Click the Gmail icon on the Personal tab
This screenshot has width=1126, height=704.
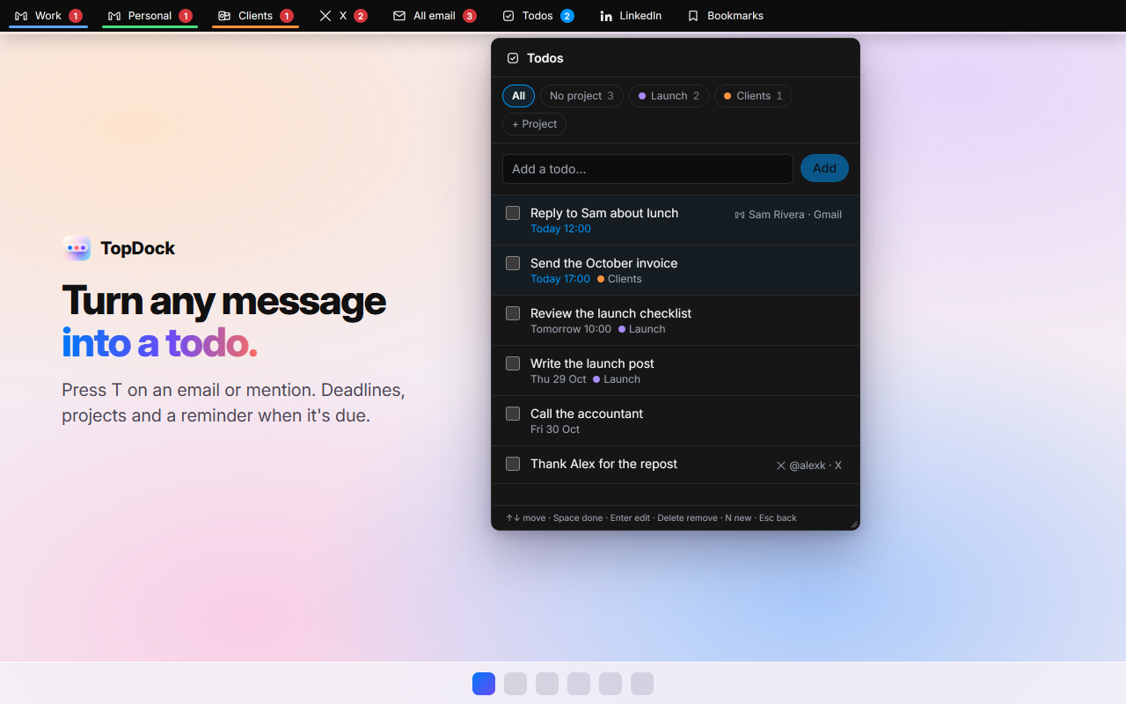[114, 16]
